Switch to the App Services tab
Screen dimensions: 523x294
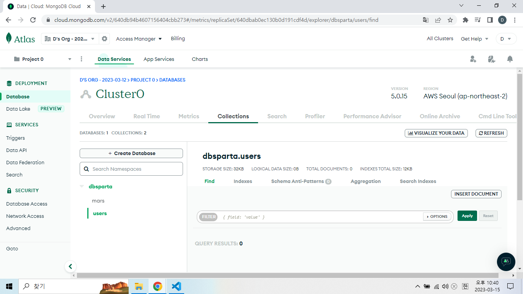coord(159,59)
